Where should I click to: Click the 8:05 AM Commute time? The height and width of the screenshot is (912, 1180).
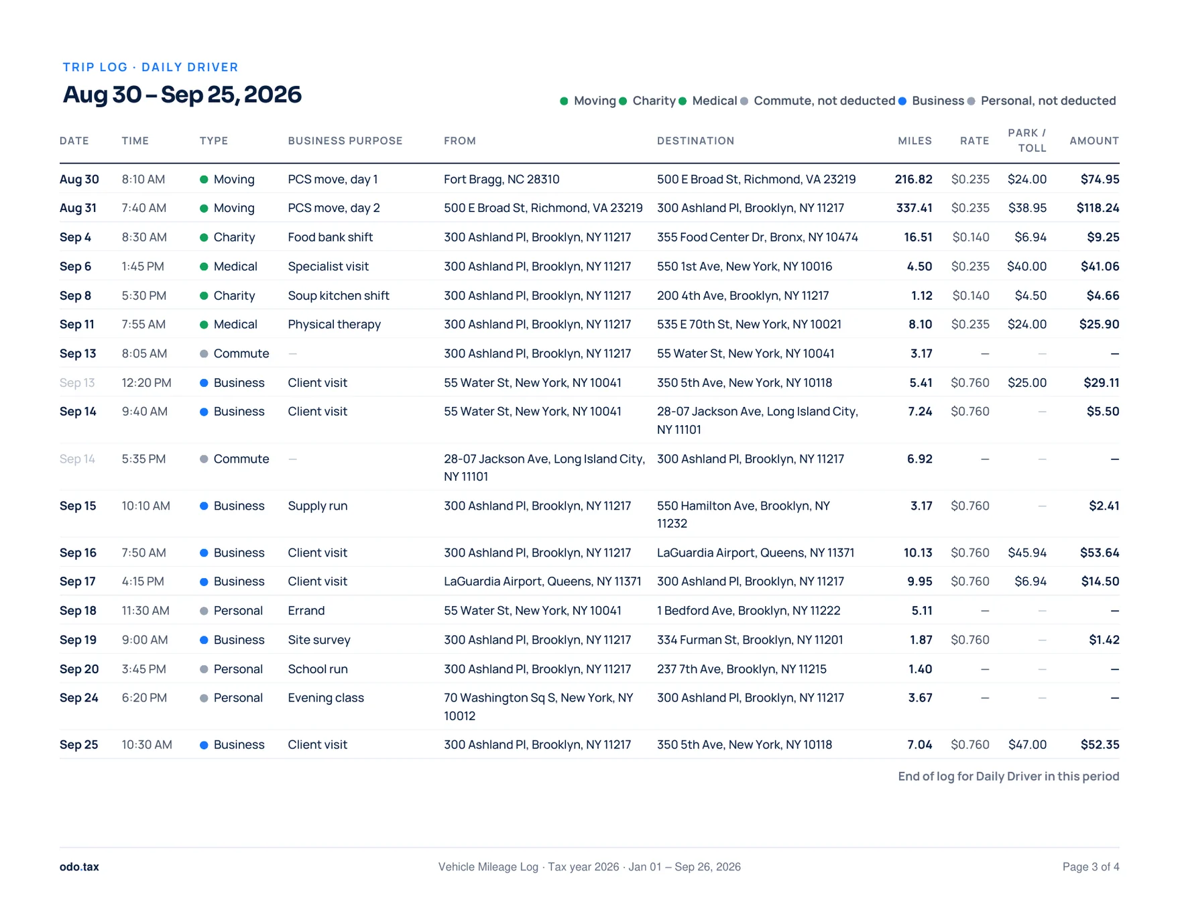[x=144, y=353]
